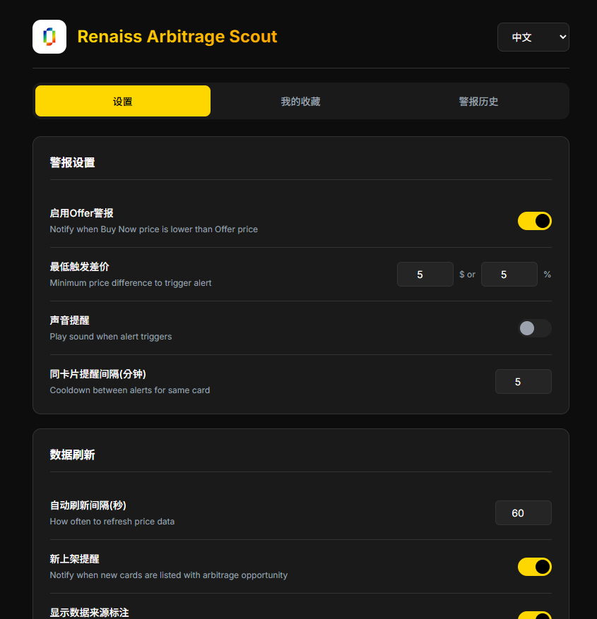Click 'How often to refresh price data' text
597x619 pixels.
(x=112, y=522)
